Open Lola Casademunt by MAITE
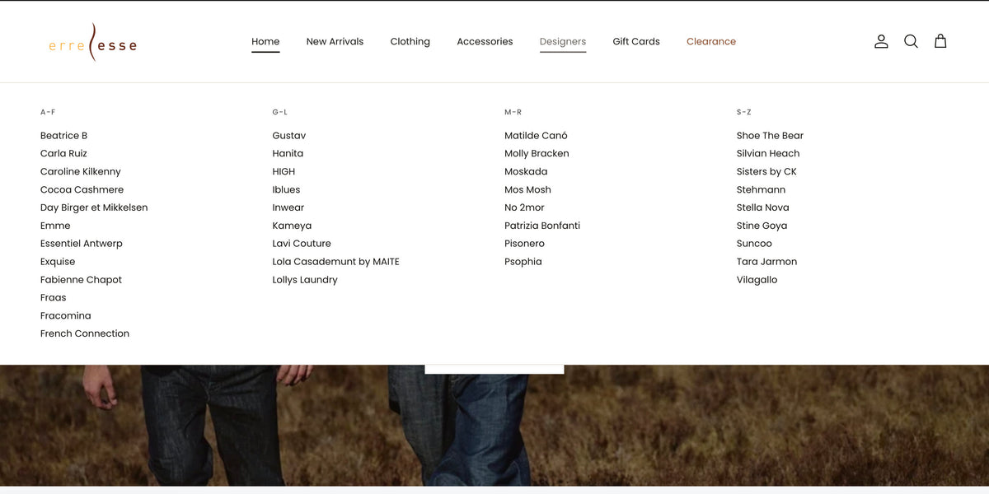 335,262
